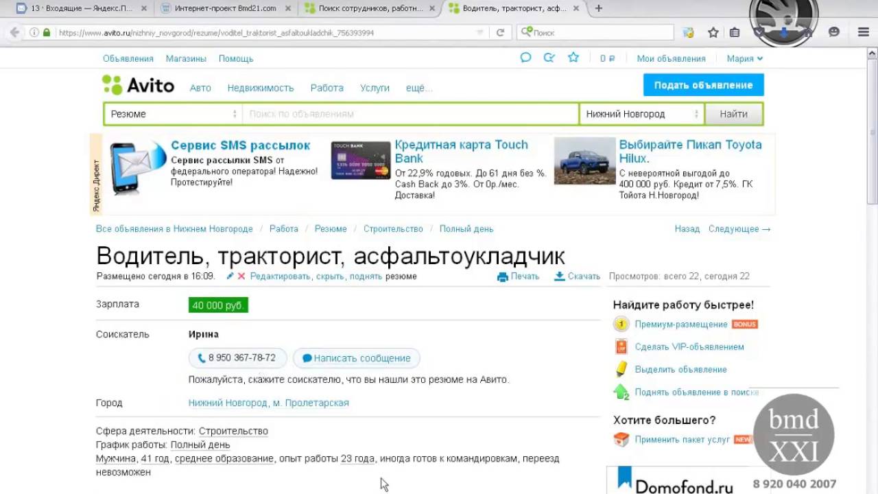This screenshot has width=878, height=494.
Task: Bookmark this page with browser star
Action: [713, 32]
